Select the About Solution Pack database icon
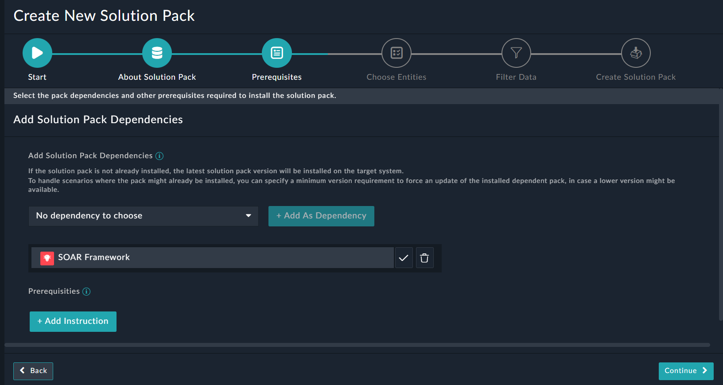This screenshot has width=723, height=385. [157, 53]
